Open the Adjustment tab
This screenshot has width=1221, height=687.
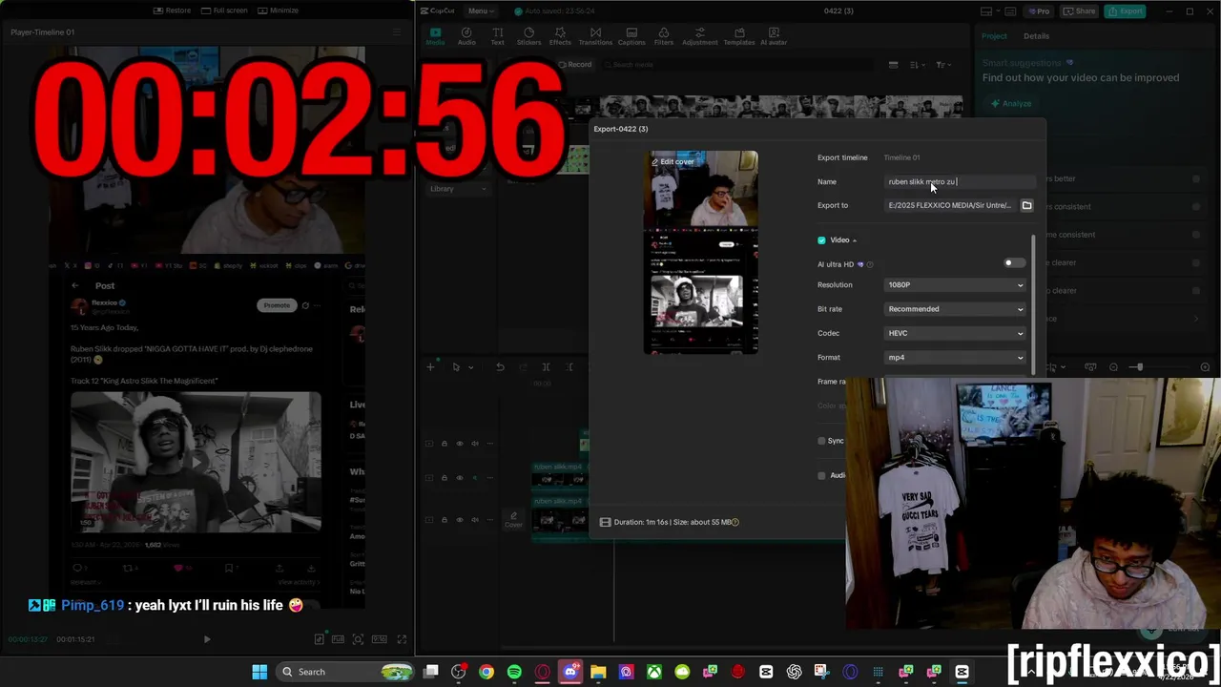coord(699,36)
